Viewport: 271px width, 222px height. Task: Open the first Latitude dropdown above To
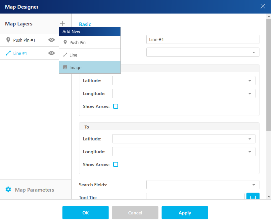click(x=184, y=81)
